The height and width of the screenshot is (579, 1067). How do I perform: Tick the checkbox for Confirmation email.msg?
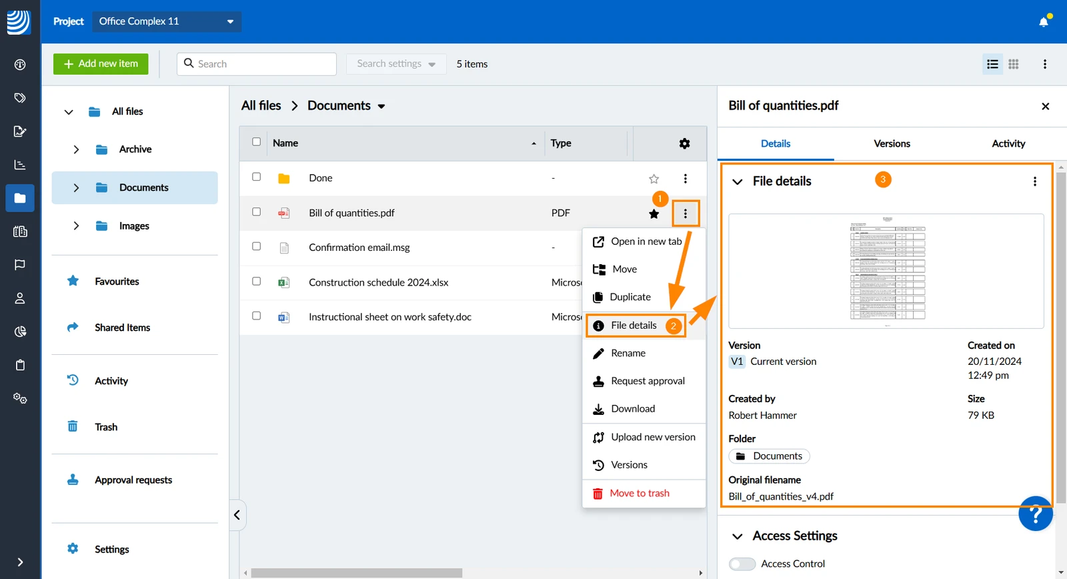(256, 246)
